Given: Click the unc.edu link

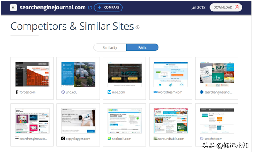Looking at the screenshot, I should point(72,92).
